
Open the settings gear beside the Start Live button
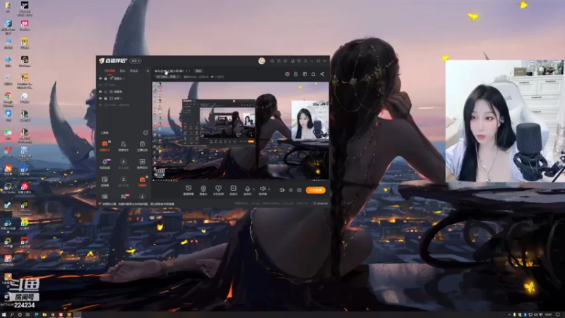[x=299, y=190]
